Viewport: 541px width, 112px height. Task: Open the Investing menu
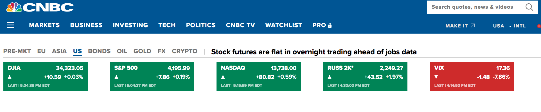130,25
